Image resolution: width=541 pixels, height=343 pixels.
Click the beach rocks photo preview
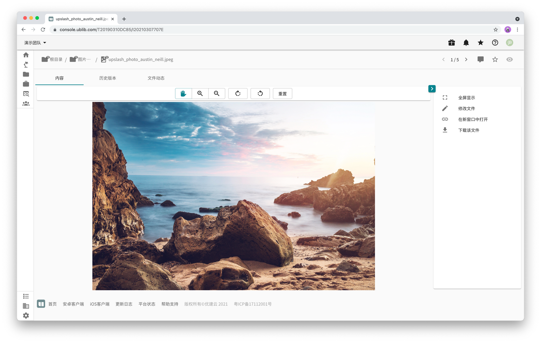(233, 196)
